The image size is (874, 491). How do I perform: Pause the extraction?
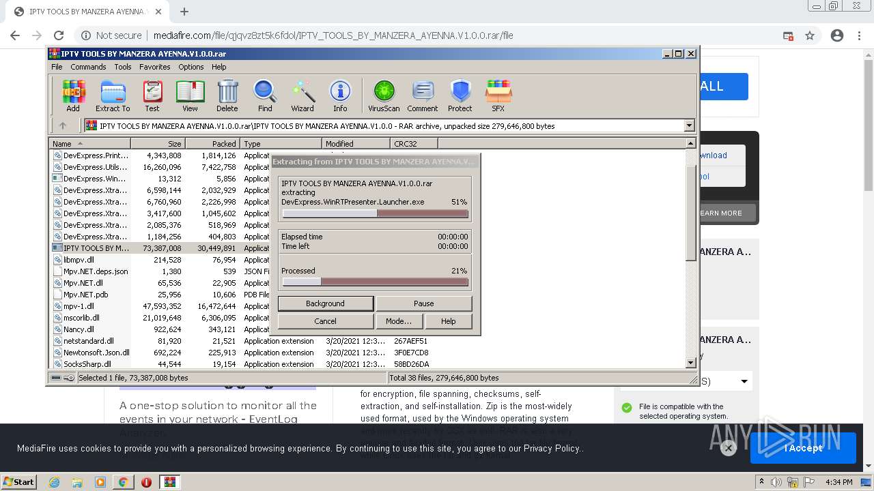[423, 303]
